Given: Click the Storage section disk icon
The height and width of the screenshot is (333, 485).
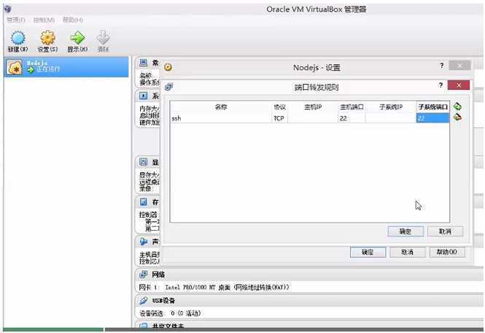Looking at the screenshot, I should pos(143,202).
